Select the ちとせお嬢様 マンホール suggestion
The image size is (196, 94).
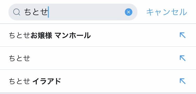point(98,35)
